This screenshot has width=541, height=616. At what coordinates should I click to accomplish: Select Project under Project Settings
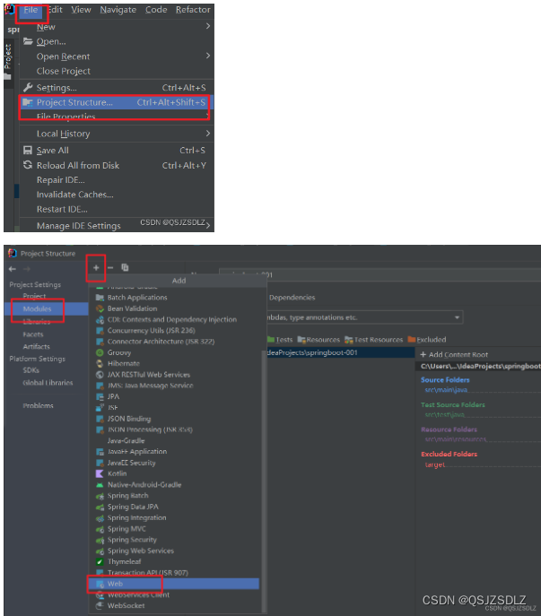tap(34, 296)
